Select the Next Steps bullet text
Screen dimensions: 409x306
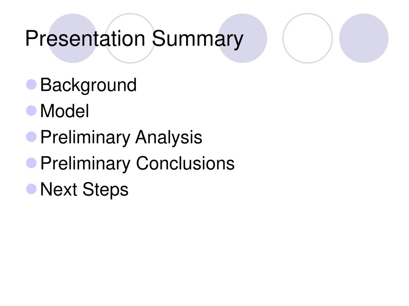click(84, 190)
